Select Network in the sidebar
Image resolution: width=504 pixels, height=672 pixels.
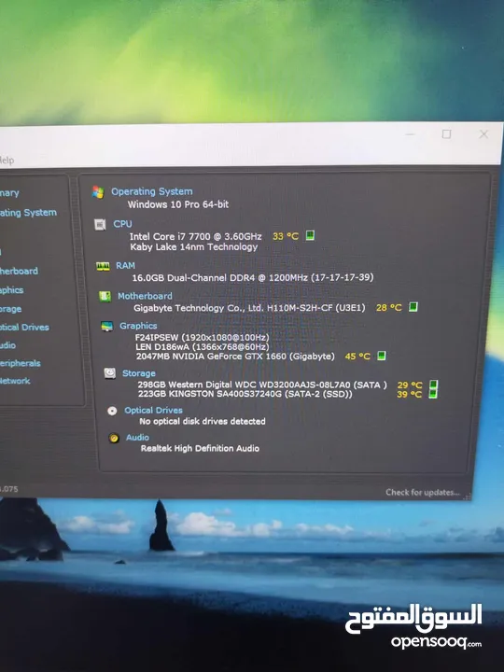[15, 381]
